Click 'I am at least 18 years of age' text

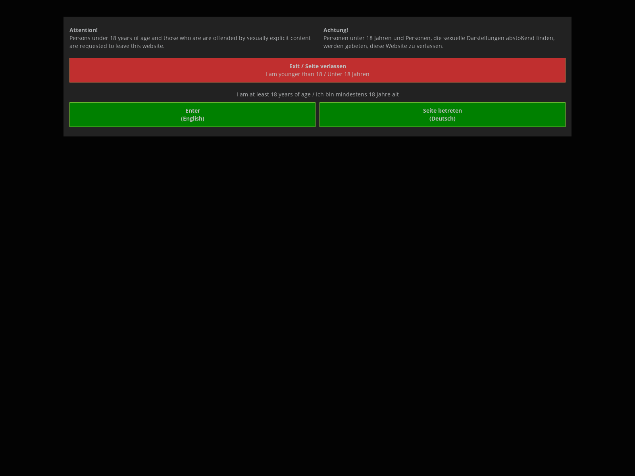click(x=273, y=94)
